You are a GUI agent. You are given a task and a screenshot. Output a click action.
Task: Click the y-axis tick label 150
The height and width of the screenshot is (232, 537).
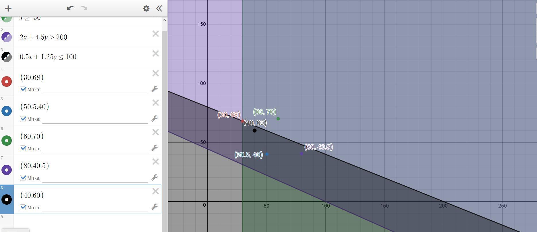coord(202,24)
